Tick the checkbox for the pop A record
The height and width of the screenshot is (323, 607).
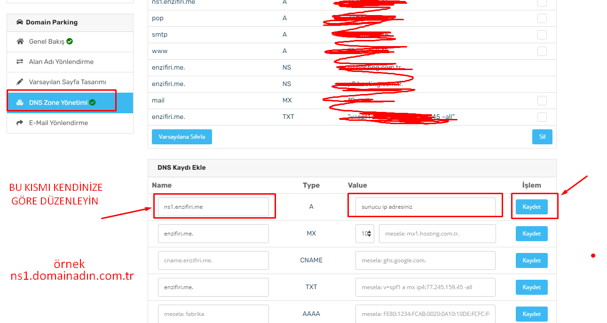click(x=542, y=18)
